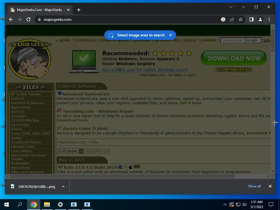The height and width of the screenshot is (210, 280).
Task: Click the browser forward arrow
Action: 20,19
